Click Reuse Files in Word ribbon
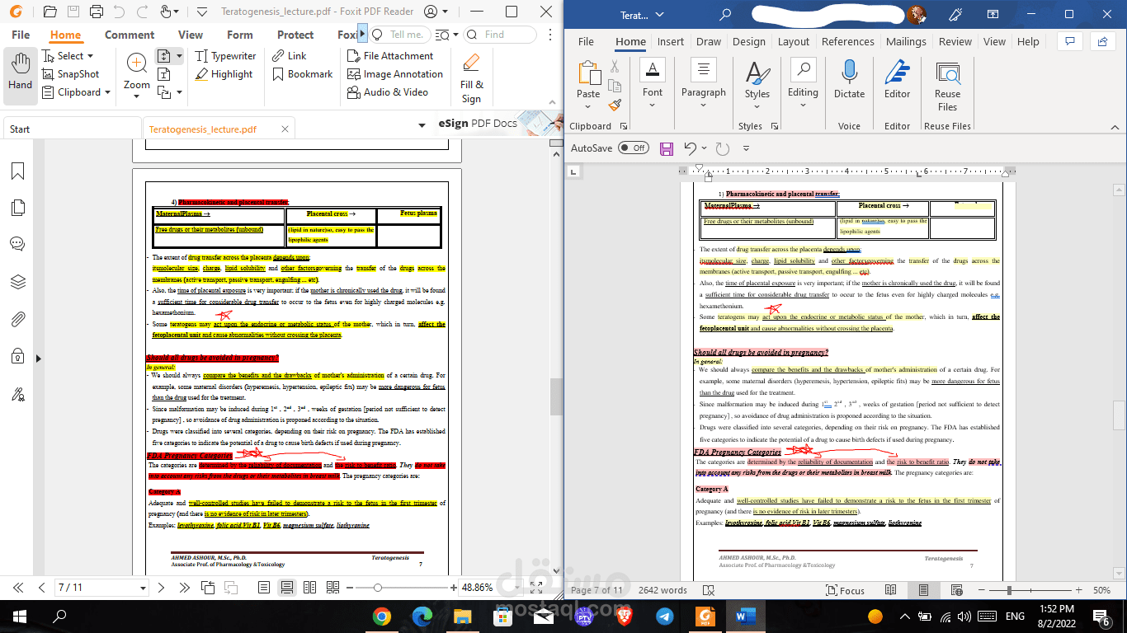The image size is (1127, 633). 947,86
